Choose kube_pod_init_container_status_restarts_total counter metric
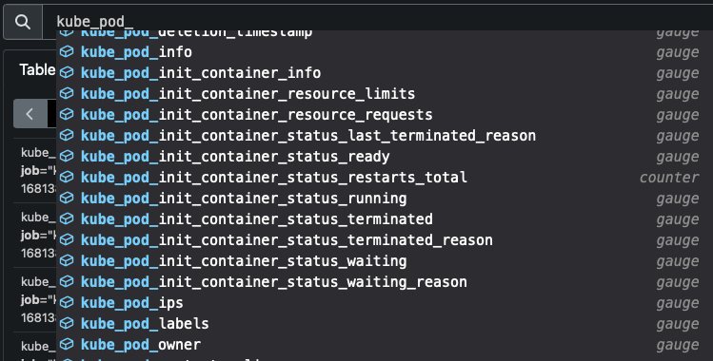 [x=380, y=177]
